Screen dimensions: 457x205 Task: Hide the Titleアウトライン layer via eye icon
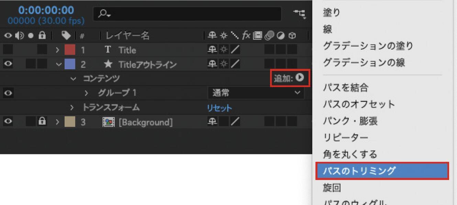coord(8,64)
